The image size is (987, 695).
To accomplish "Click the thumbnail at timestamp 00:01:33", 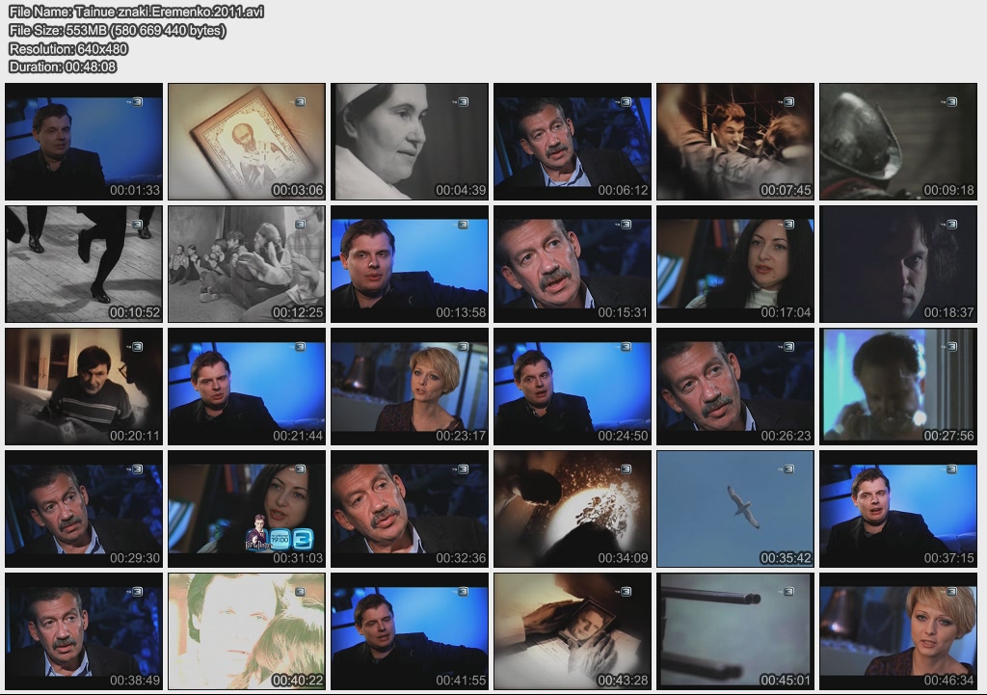I will tap(84, 141).
